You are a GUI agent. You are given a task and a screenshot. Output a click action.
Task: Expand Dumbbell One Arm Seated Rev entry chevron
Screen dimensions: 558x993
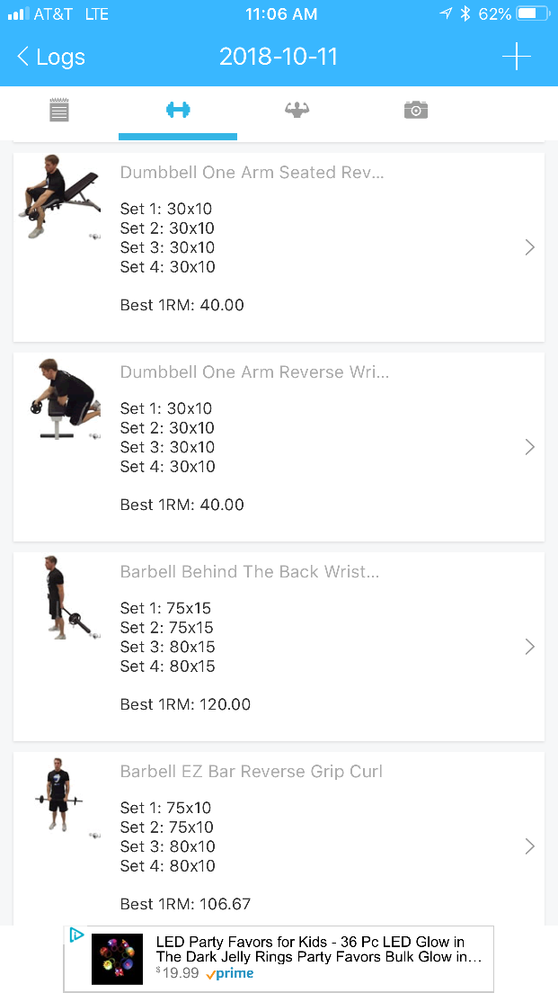tap(529, 247)
